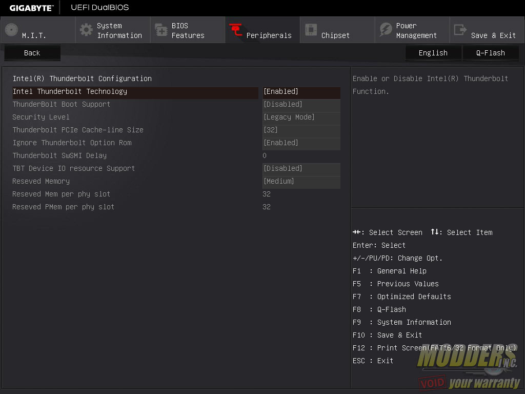Select the Reseved Memory label

coord(41,181)
